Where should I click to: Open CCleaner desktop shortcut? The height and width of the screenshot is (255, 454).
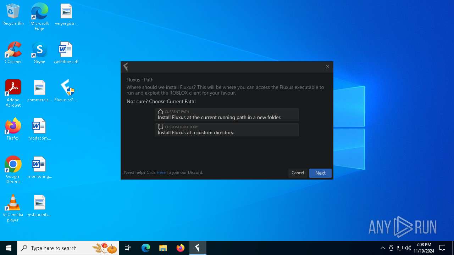pos(13,53)
